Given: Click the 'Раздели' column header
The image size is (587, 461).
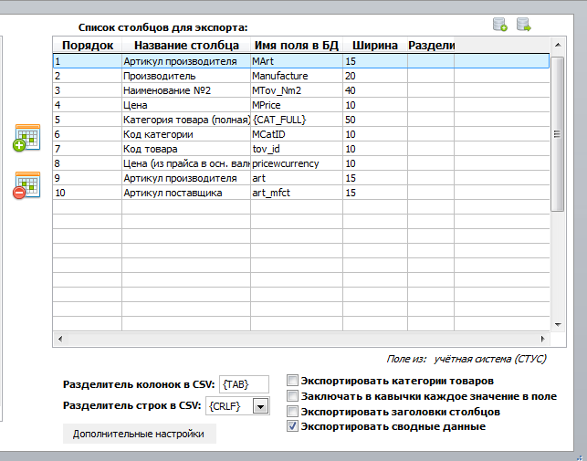Looking at the screenshot, I should click(x=431, y=45).
